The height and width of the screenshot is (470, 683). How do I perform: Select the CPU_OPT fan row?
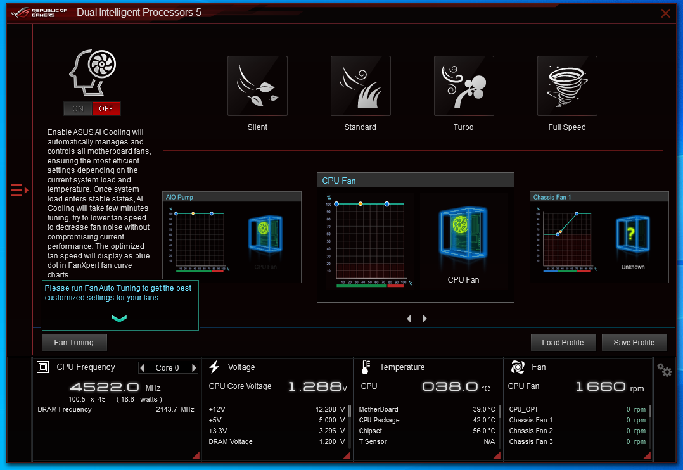pyautogui.click(x=577, y=409)
